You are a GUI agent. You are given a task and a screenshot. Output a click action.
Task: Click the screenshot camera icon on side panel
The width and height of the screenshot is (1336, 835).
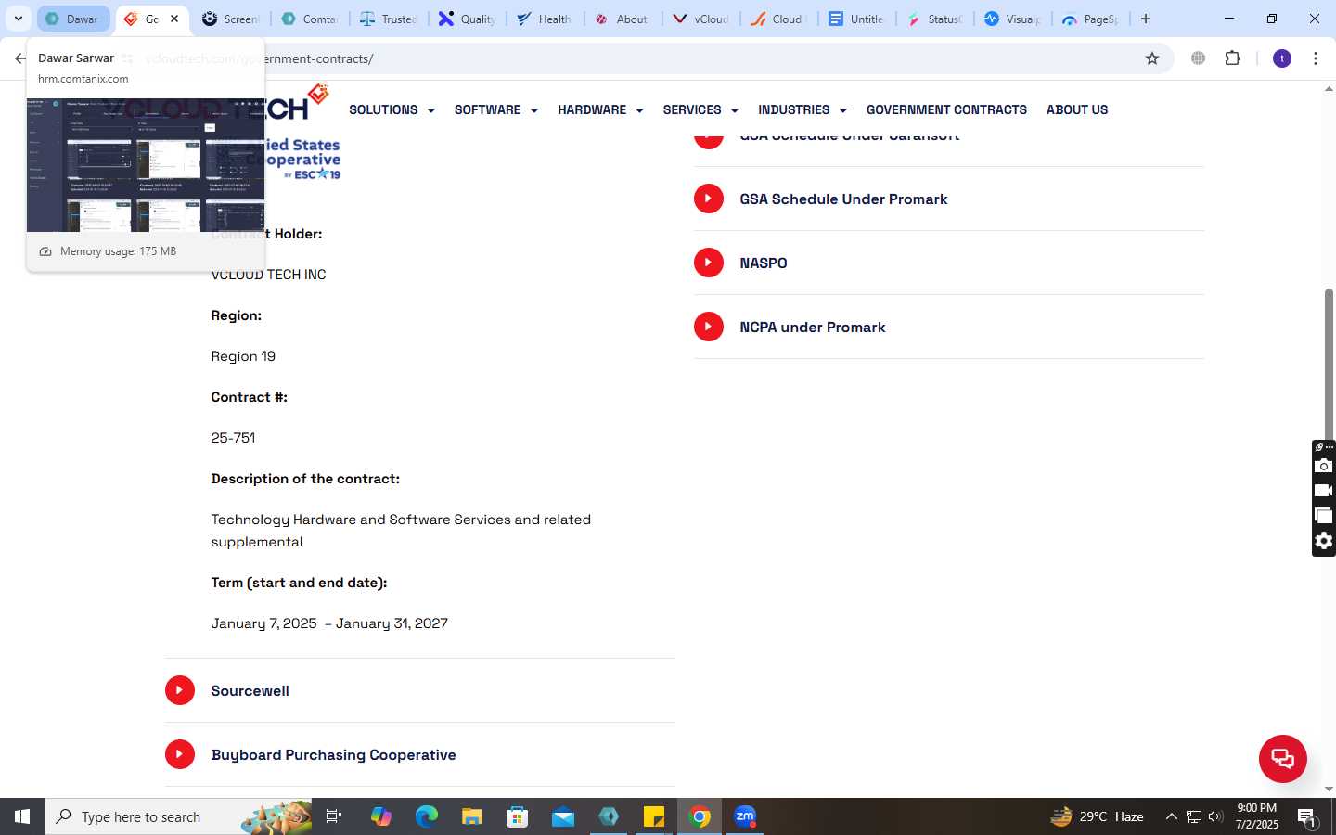[1324, 466]
